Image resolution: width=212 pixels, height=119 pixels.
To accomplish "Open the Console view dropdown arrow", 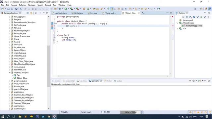I will point(202,81).
